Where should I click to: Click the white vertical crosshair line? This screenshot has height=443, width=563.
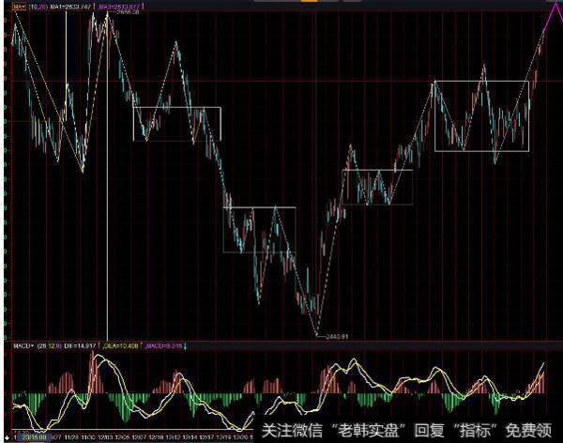(x=106, y=235)
